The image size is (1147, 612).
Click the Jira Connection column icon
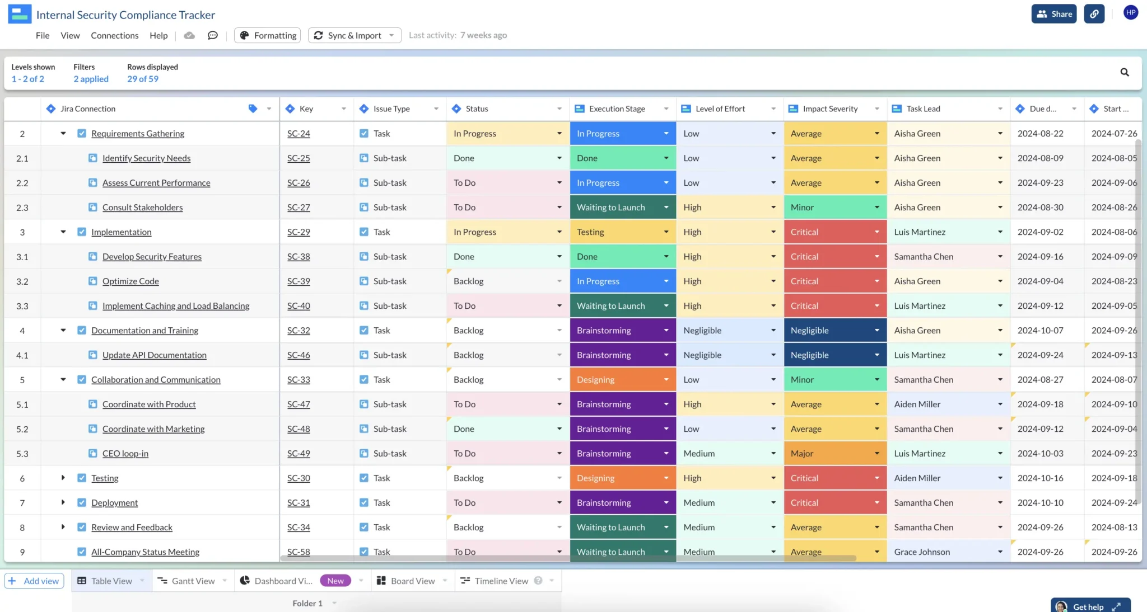(x=50, y=109)
